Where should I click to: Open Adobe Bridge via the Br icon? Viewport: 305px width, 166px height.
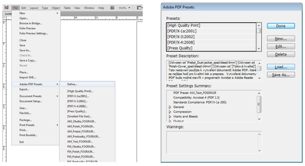tap(112, 8)
